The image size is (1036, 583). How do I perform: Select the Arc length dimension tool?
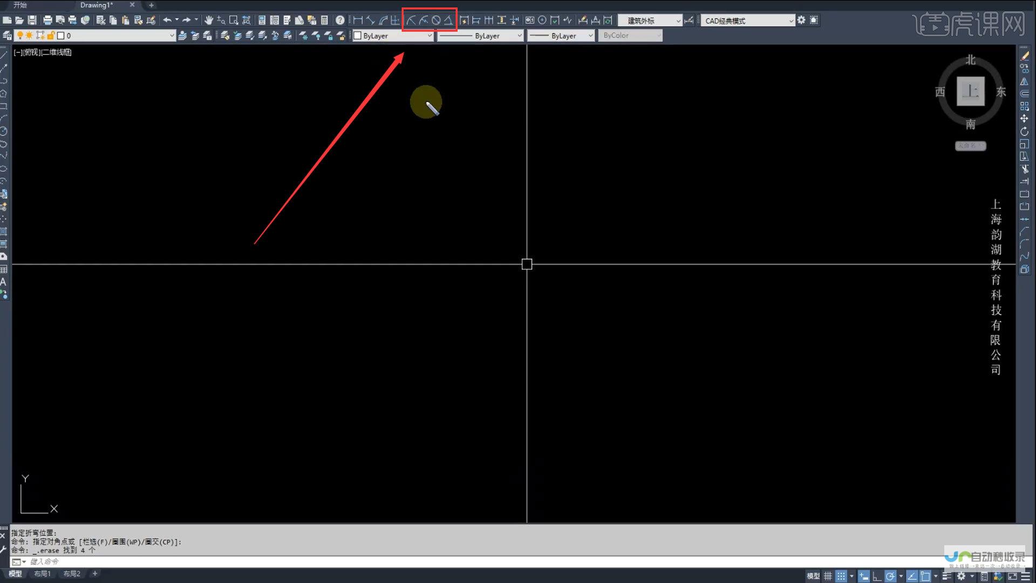(x=383, y=20)
